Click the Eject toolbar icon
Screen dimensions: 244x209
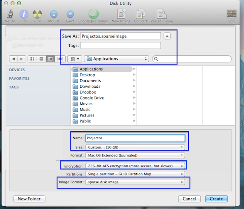[70, 15]
